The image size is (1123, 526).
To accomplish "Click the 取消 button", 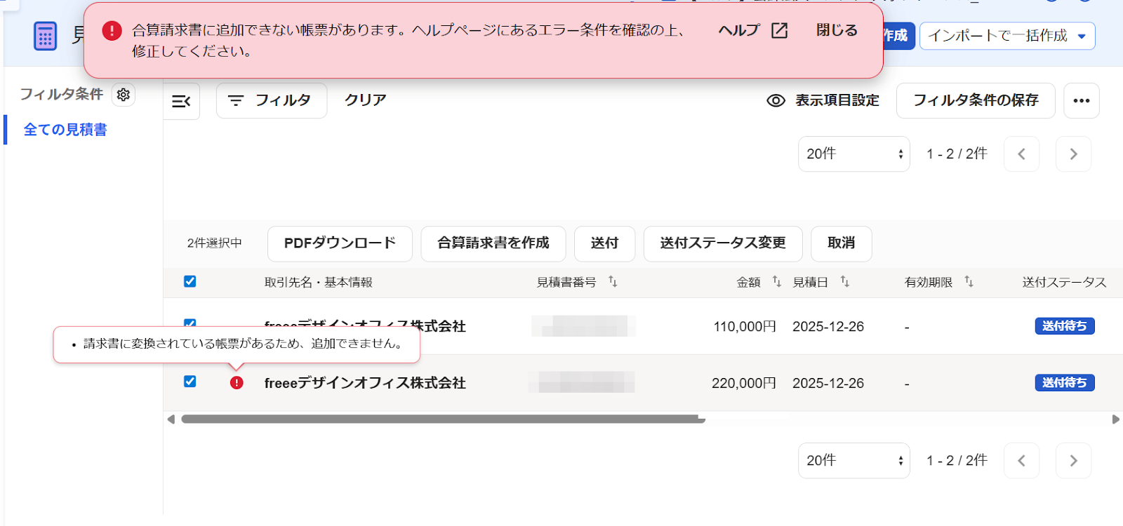I will coord(841,243).
